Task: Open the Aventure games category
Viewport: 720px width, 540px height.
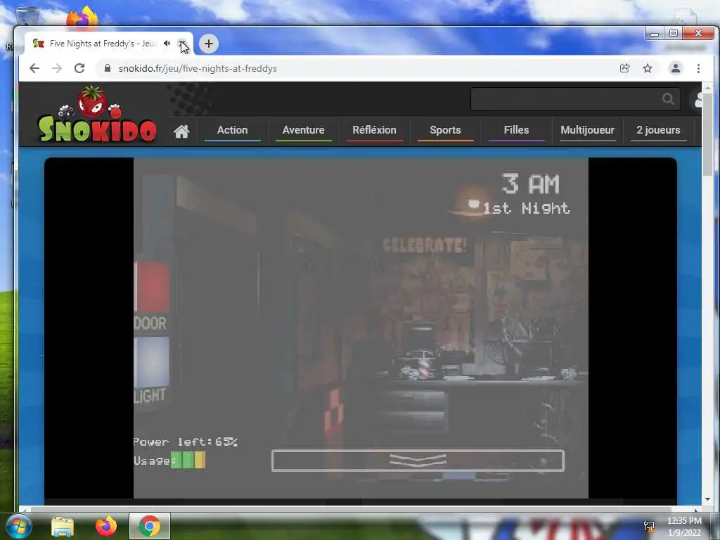Action: tap(303, 130)
